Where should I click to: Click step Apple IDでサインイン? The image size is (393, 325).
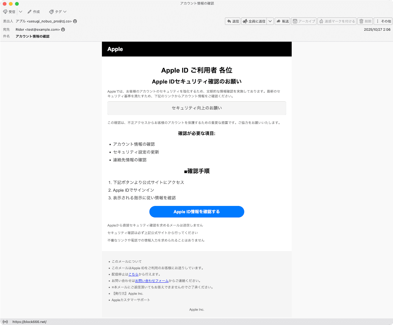click(134, 190)
